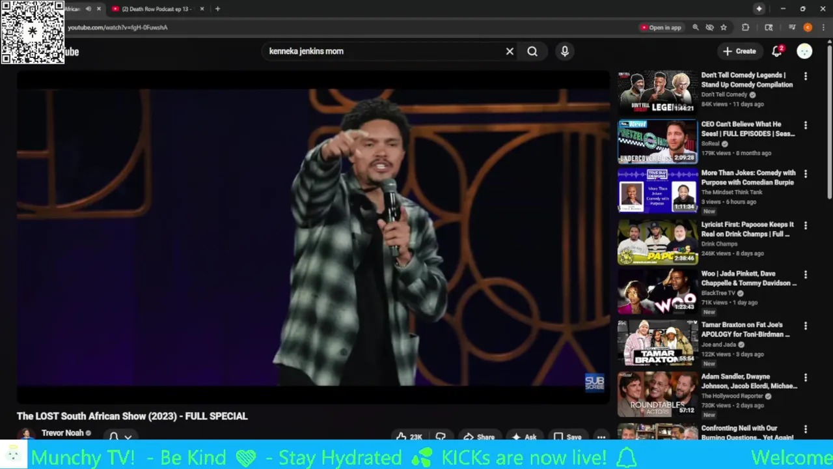Screen dimensions: 833x469
Task: Click the SUBSCRIBE watermark on video
Action: click(x=594, y=383)
